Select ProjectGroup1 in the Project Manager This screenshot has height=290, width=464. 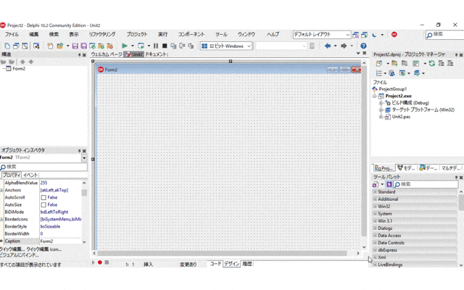pyautogui.click(x=393, y=89)
